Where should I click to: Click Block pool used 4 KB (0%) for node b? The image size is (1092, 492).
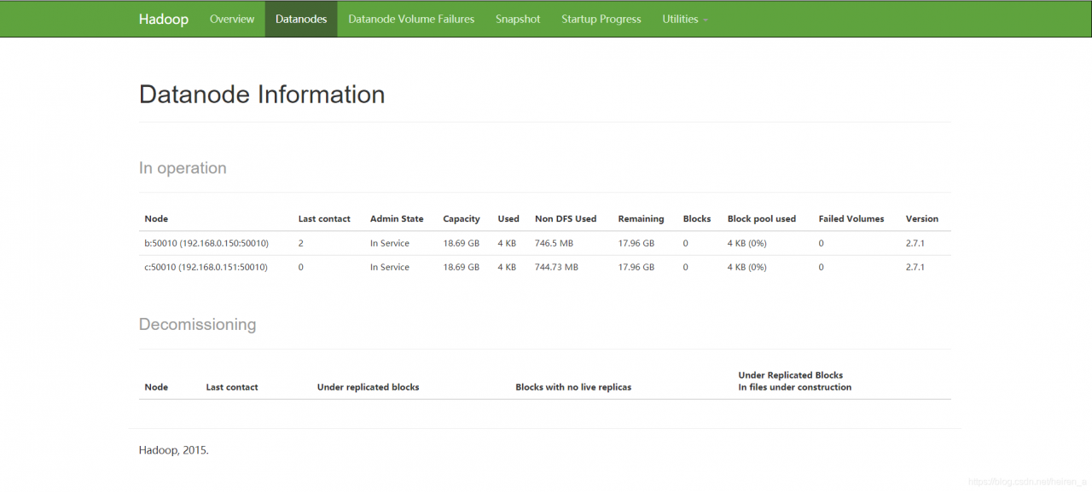tap(747, 243)
